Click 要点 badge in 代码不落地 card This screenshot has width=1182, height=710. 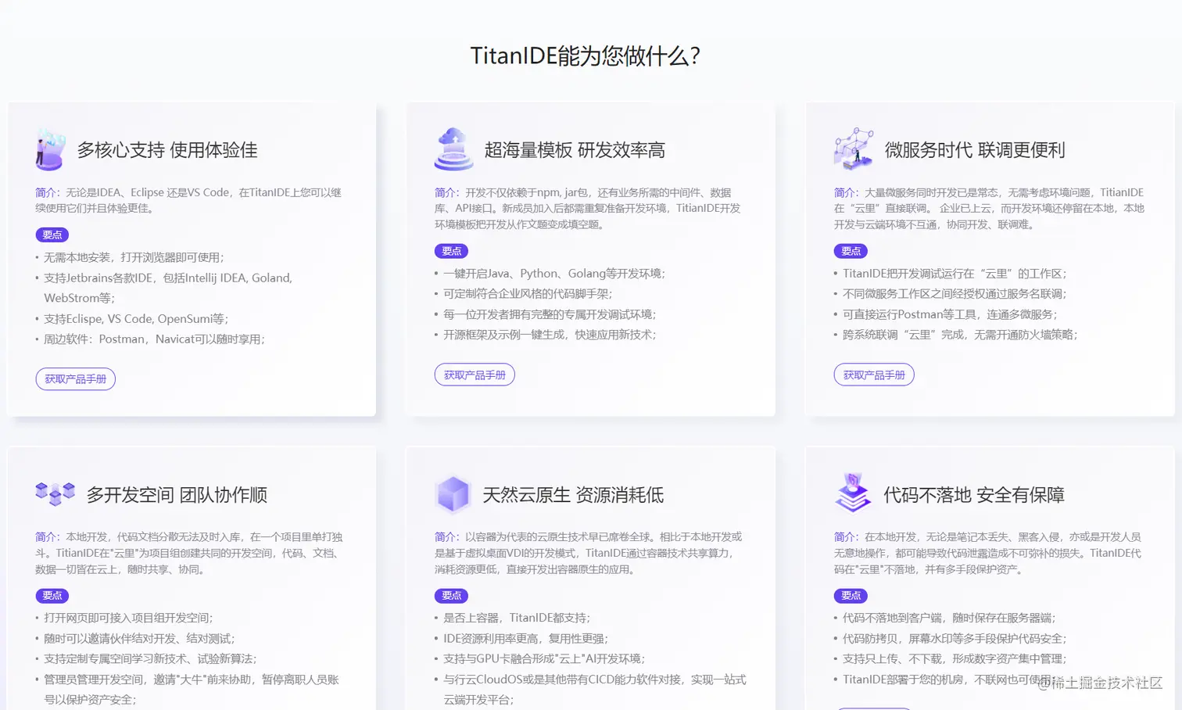click(x=851, y=596)
